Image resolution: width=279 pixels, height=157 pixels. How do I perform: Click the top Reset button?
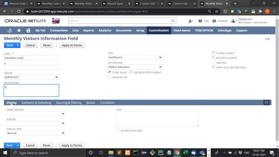pyautogui.click(x=47, y=45)
